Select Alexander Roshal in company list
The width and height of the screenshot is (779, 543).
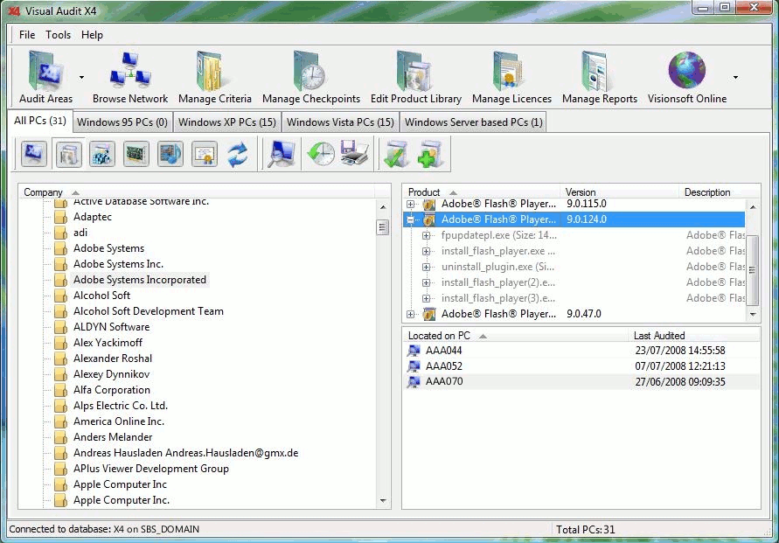click(x=113, y=359)
